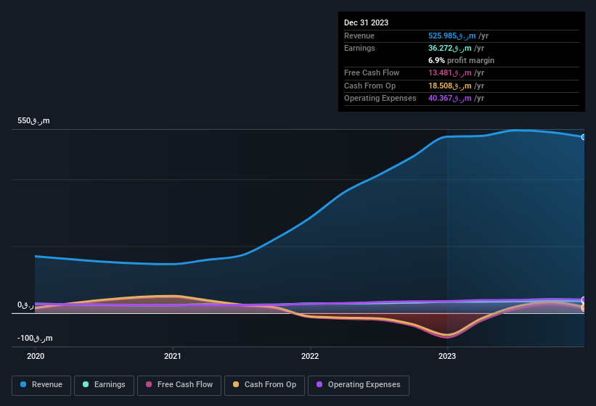The image size is (596, 406).
Task: Click the Earnings label in tooltip
Action: pyautogui.click(x=359, y=48)
